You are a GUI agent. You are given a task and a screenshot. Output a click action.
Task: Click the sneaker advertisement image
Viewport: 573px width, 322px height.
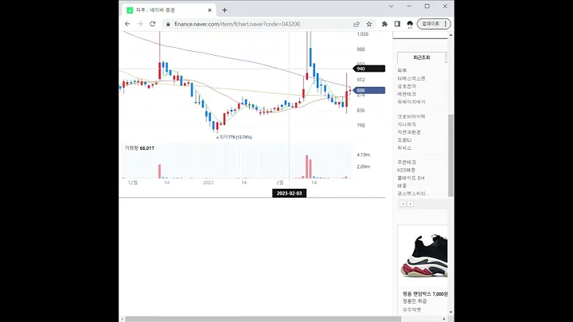pos(424,255)
